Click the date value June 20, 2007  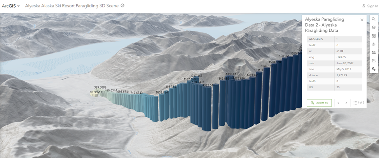(344, 63)
